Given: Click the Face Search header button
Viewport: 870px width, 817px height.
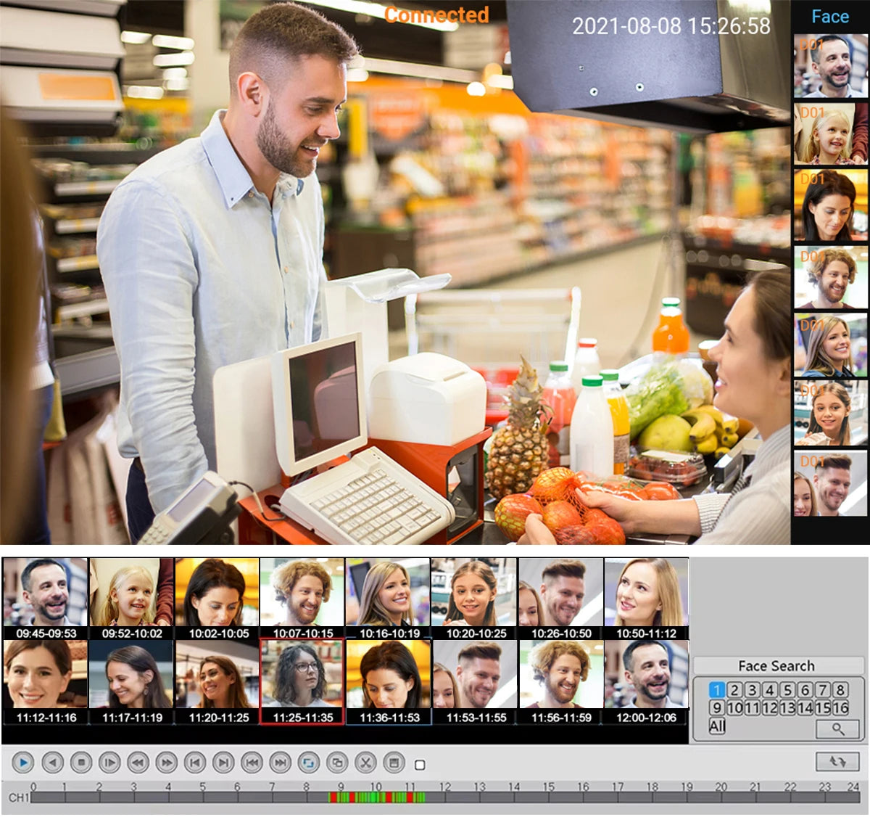Looking at the screenshot, I should pos(776,665).
